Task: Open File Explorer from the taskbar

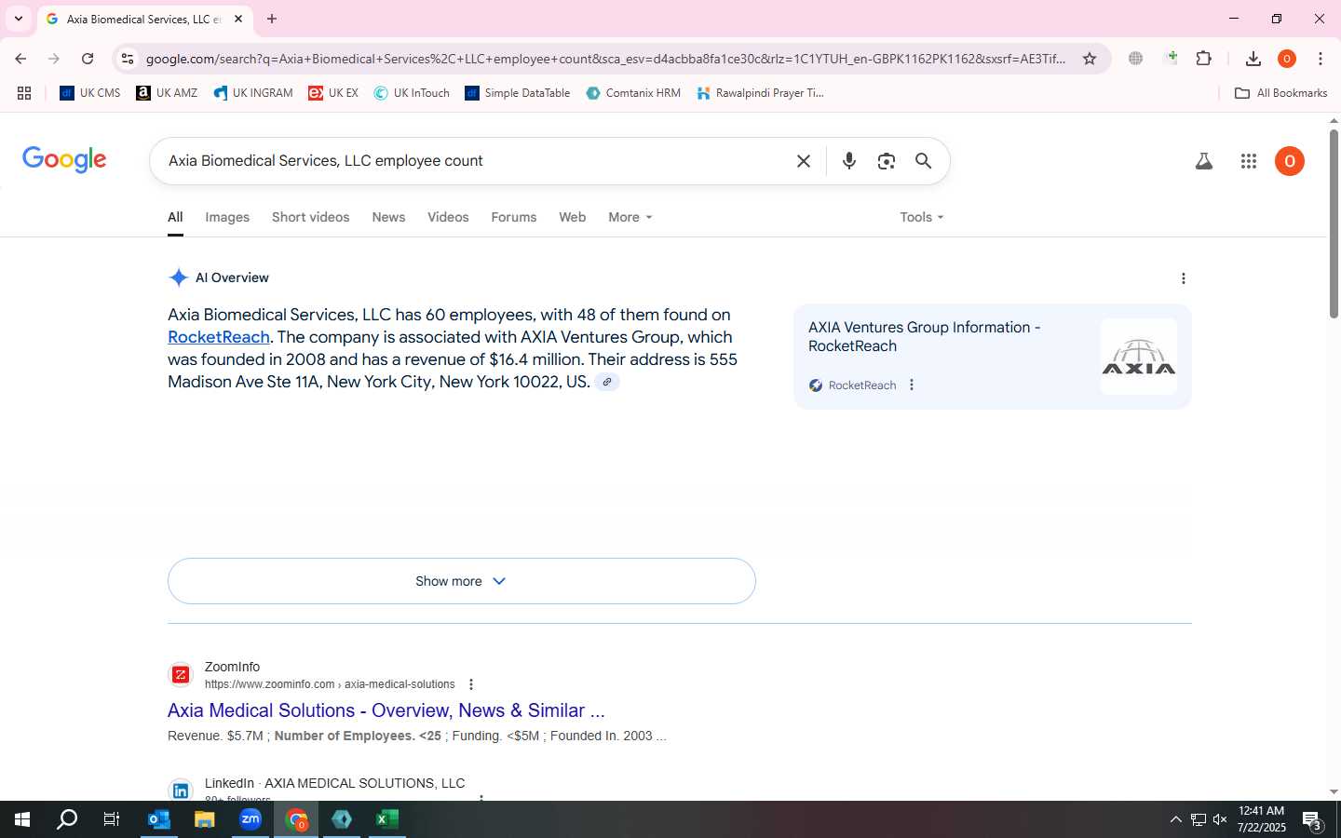Action: click(x=205, y=819)
